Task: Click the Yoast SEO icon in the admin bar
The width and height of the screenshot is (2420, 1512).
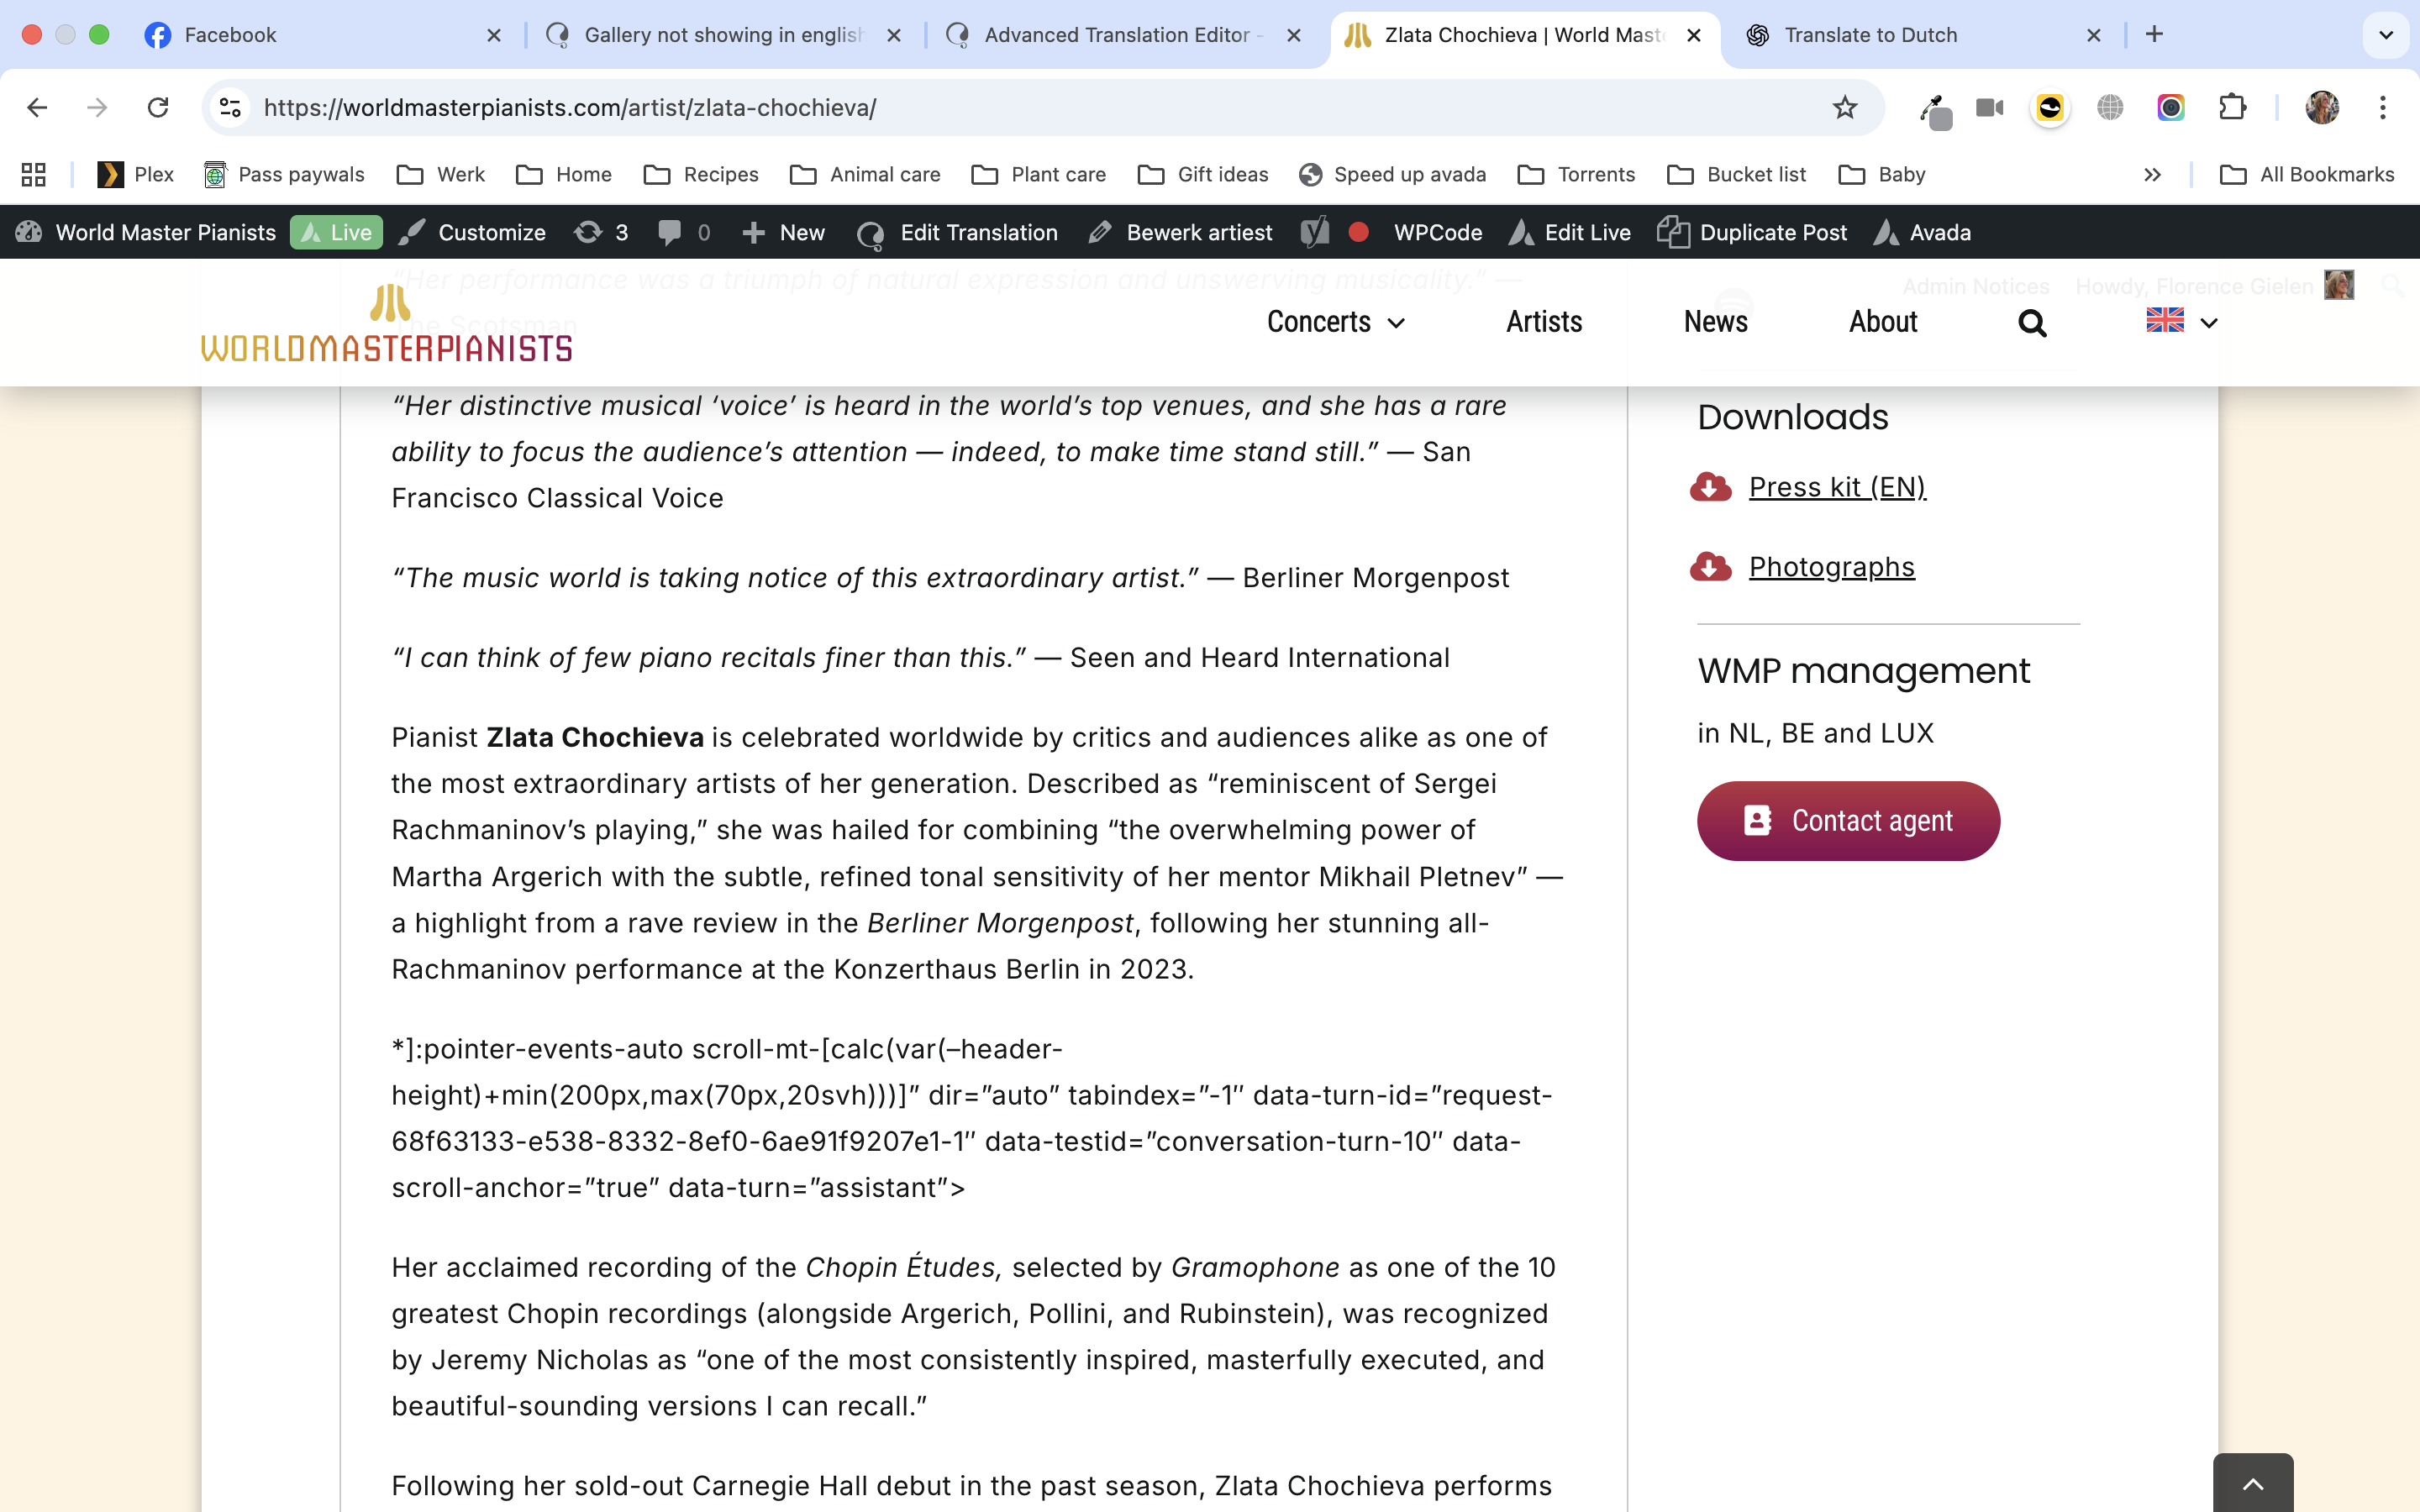Action: 1315,233
